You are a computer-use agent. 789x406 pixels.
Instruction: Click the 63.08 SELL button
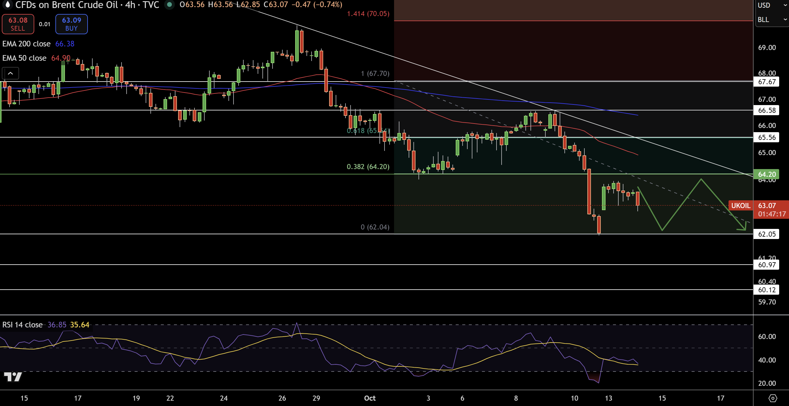(18, 24)
